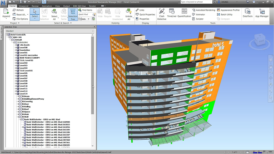Image resolution: width=274 pixels, height=154 pixels.
Task: Expand the Level 05 tree node
Action: coord(16,73)
